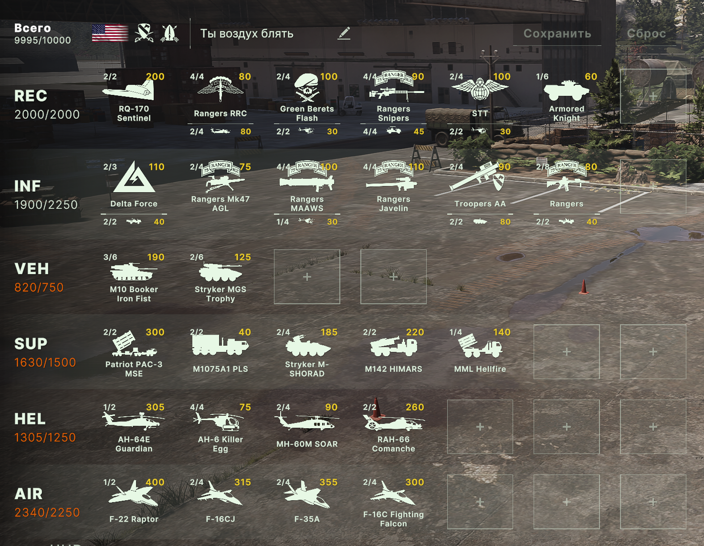Click the RAH-66 Comanche helicopter card

point(393,427)
